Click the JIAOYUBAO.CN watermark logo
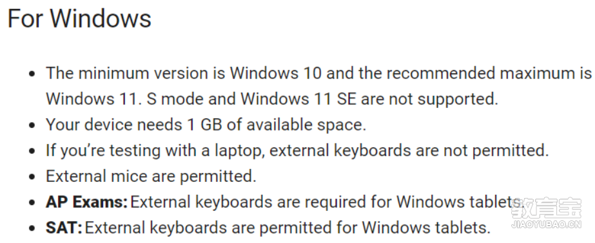Viewport: 595px width, 243px height. point(546,213)
